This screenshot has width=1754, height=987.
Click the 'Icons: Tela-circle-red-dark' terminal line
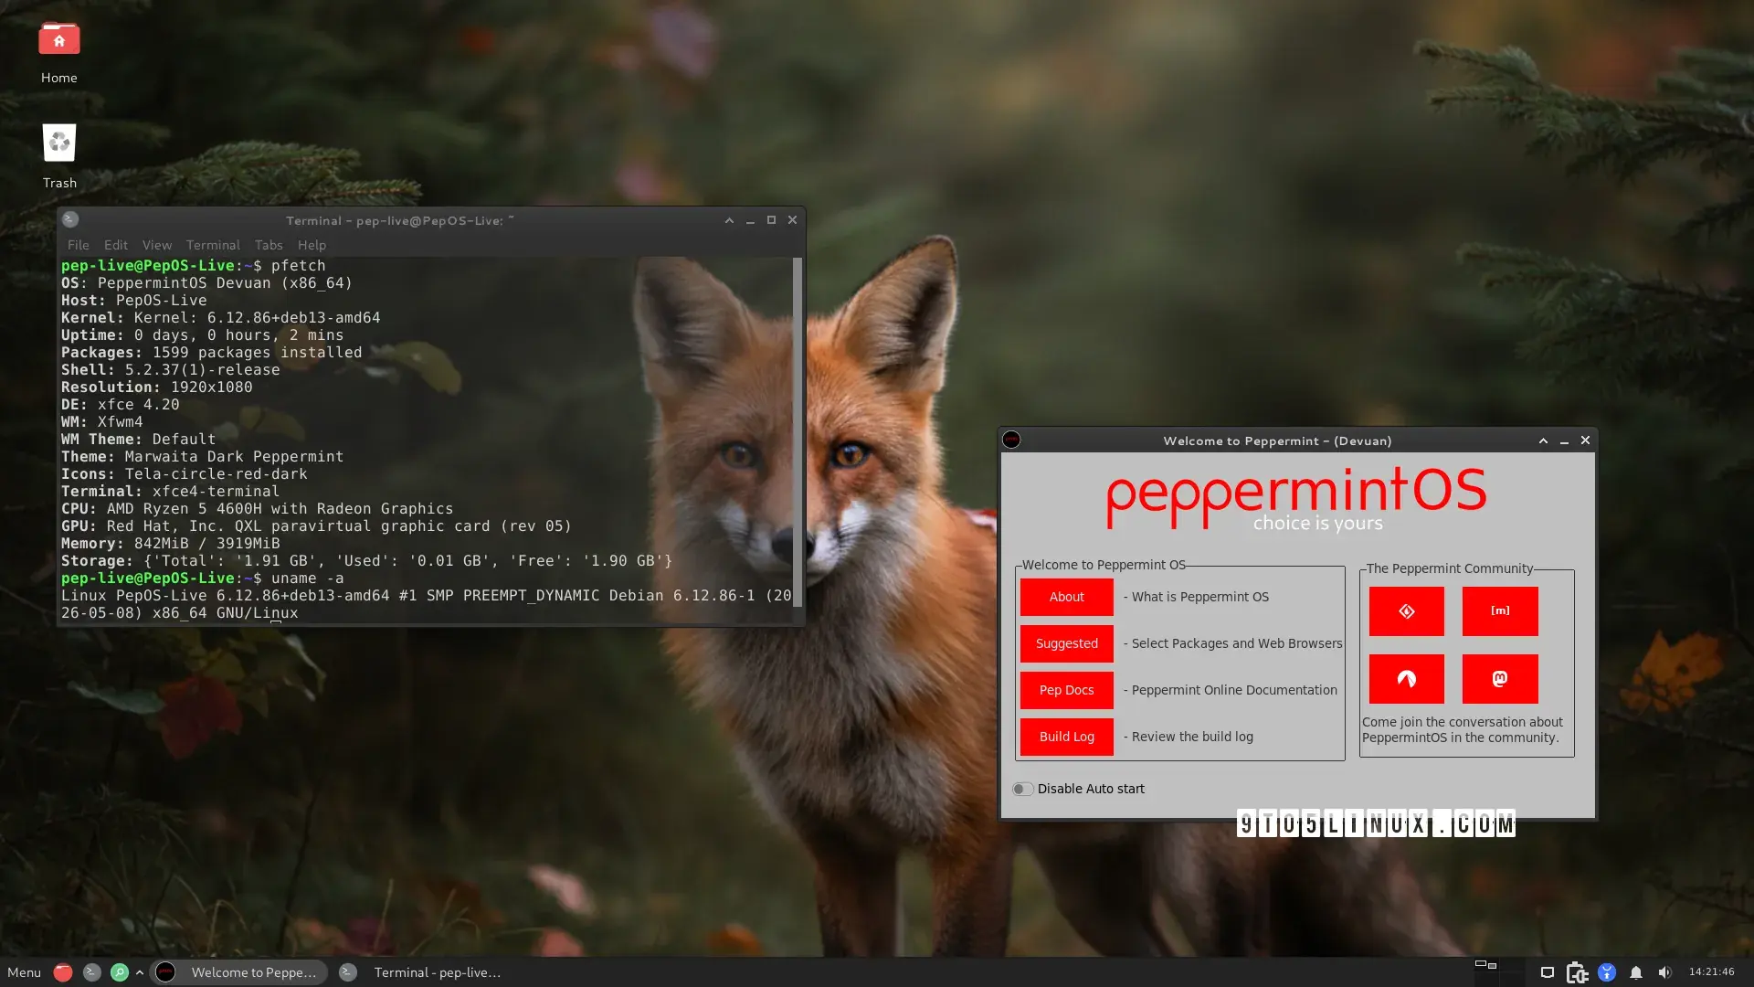[x=184, y=474]
